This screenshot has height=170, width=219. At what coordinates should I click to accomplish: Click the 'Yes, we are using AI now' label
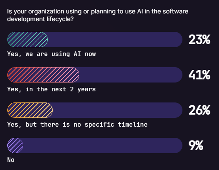[x=52, y=54]
